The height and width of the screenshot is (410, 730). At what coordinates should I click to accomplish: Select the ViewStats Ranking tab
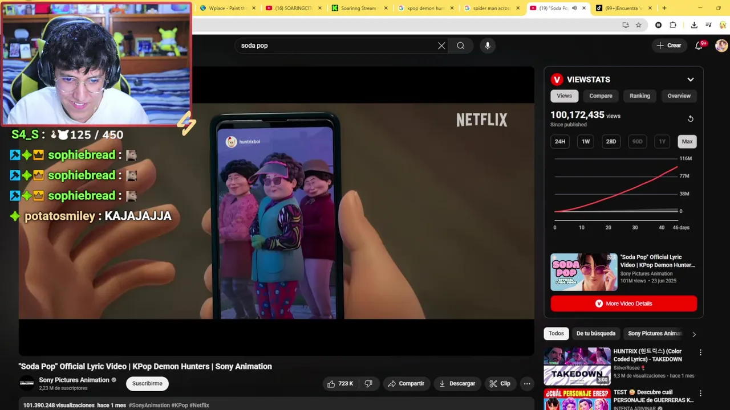[x=640, y=96]
